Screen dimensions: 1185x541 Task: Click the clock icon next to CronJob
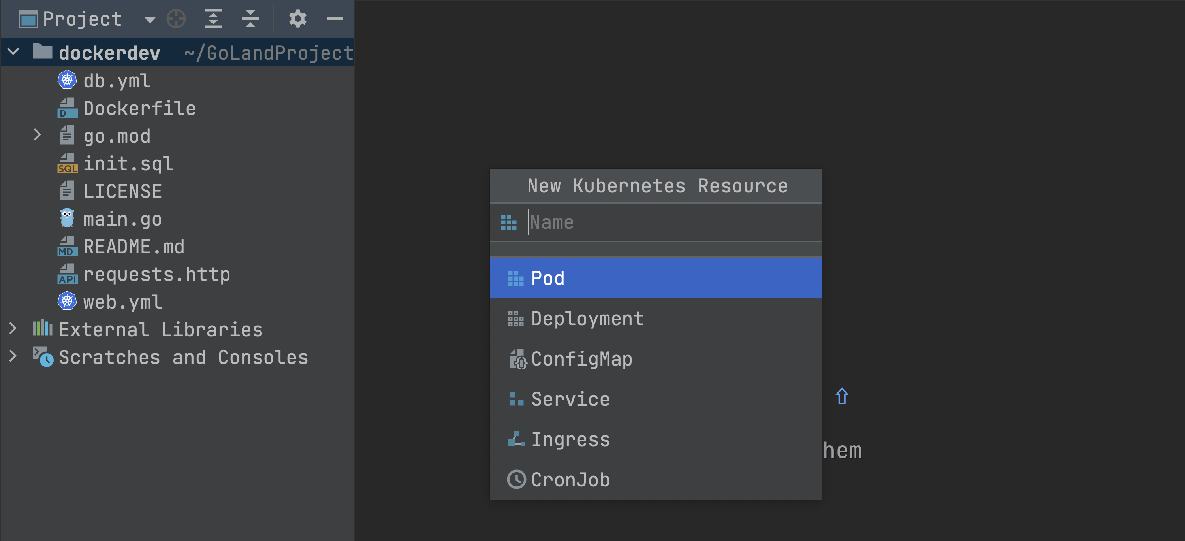click(x=516, y=479)
